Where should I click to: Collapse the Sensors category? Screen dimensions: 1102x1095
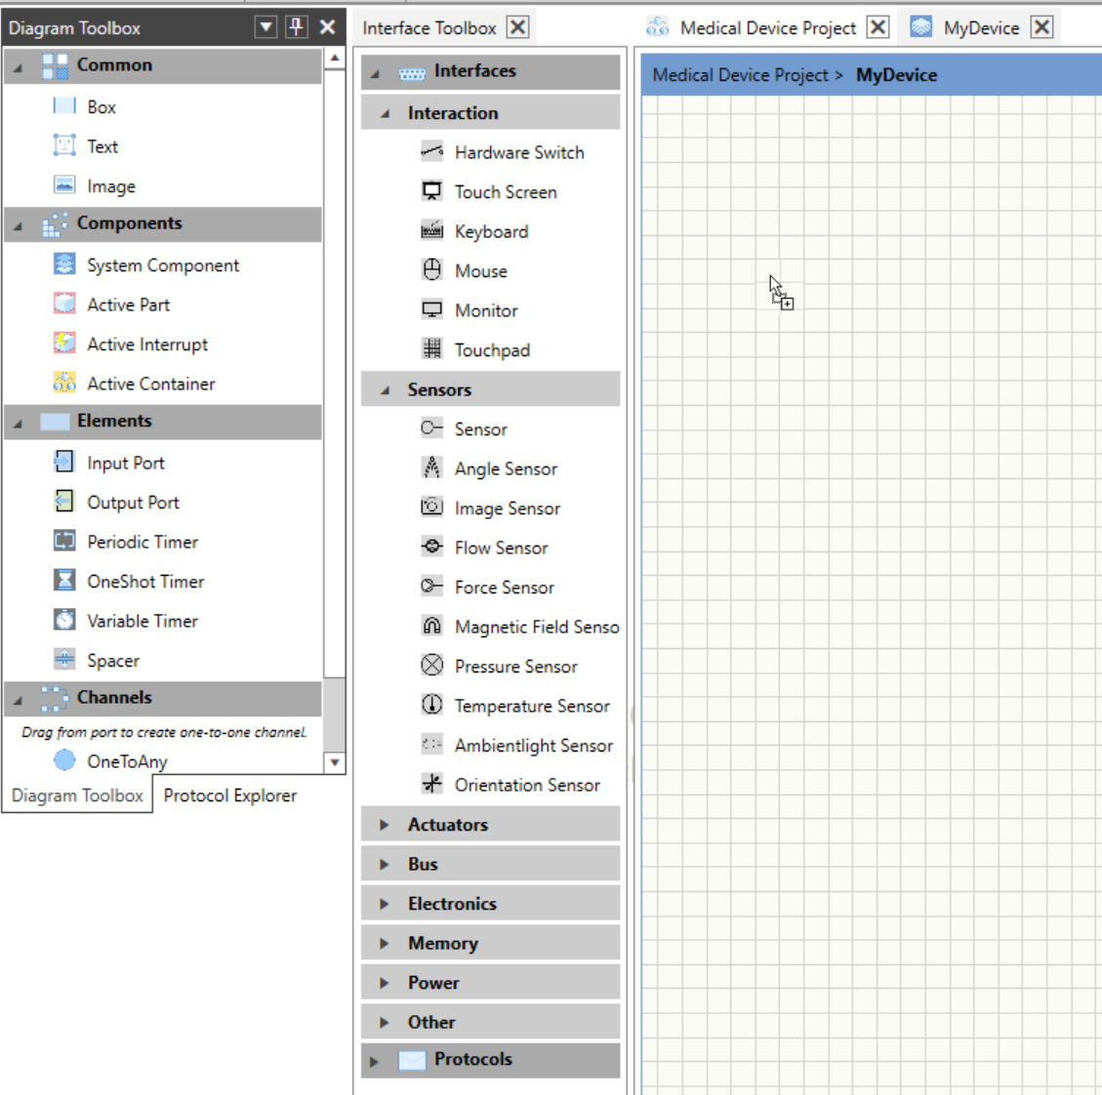(385, 390)
